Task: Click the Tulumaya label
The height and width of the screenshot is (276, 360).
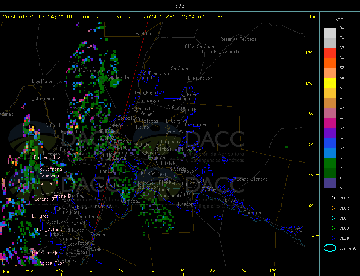Action: pos(149,101)
